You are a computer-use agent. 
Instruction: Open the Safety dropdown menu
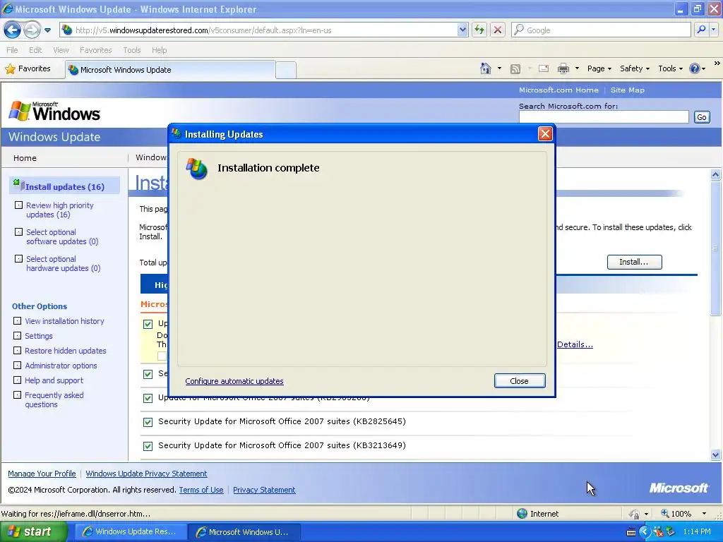point(635,68)
